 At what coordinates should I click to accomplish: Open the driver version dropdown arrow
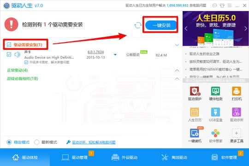pyautogui.click(x=115, y=55)
